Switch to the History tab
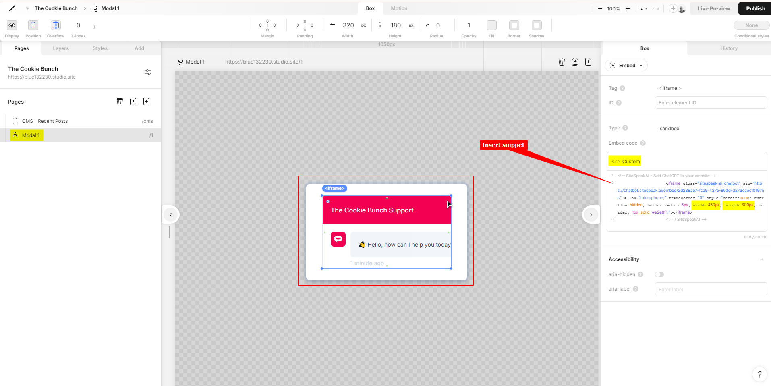Image resolution: width=771 pixels, height=386 pixels. 729,48
